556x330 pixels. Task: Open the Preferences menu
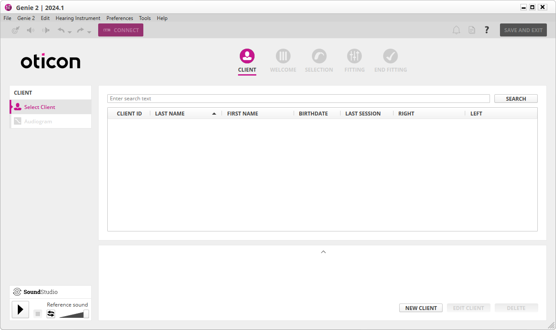click(119, 18)
